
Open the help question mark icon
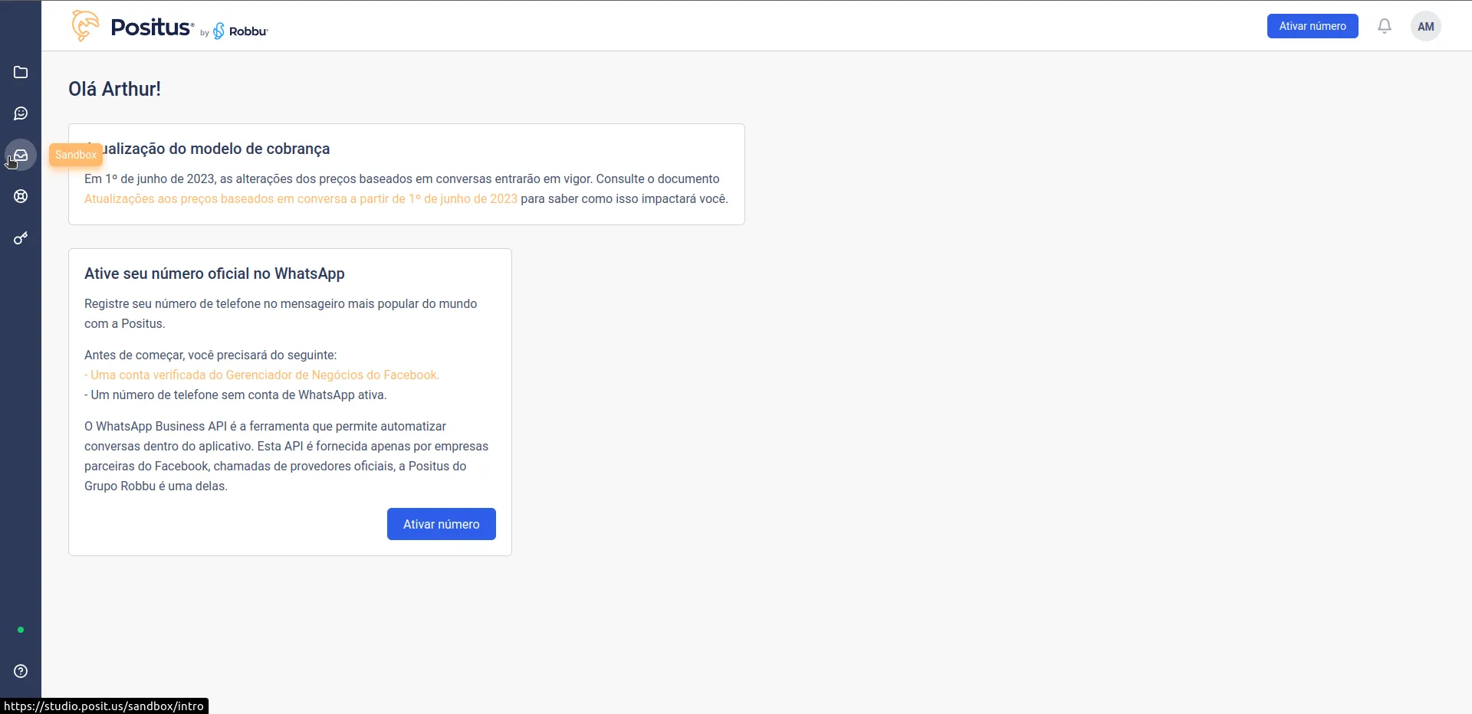(x=21, y=671)
